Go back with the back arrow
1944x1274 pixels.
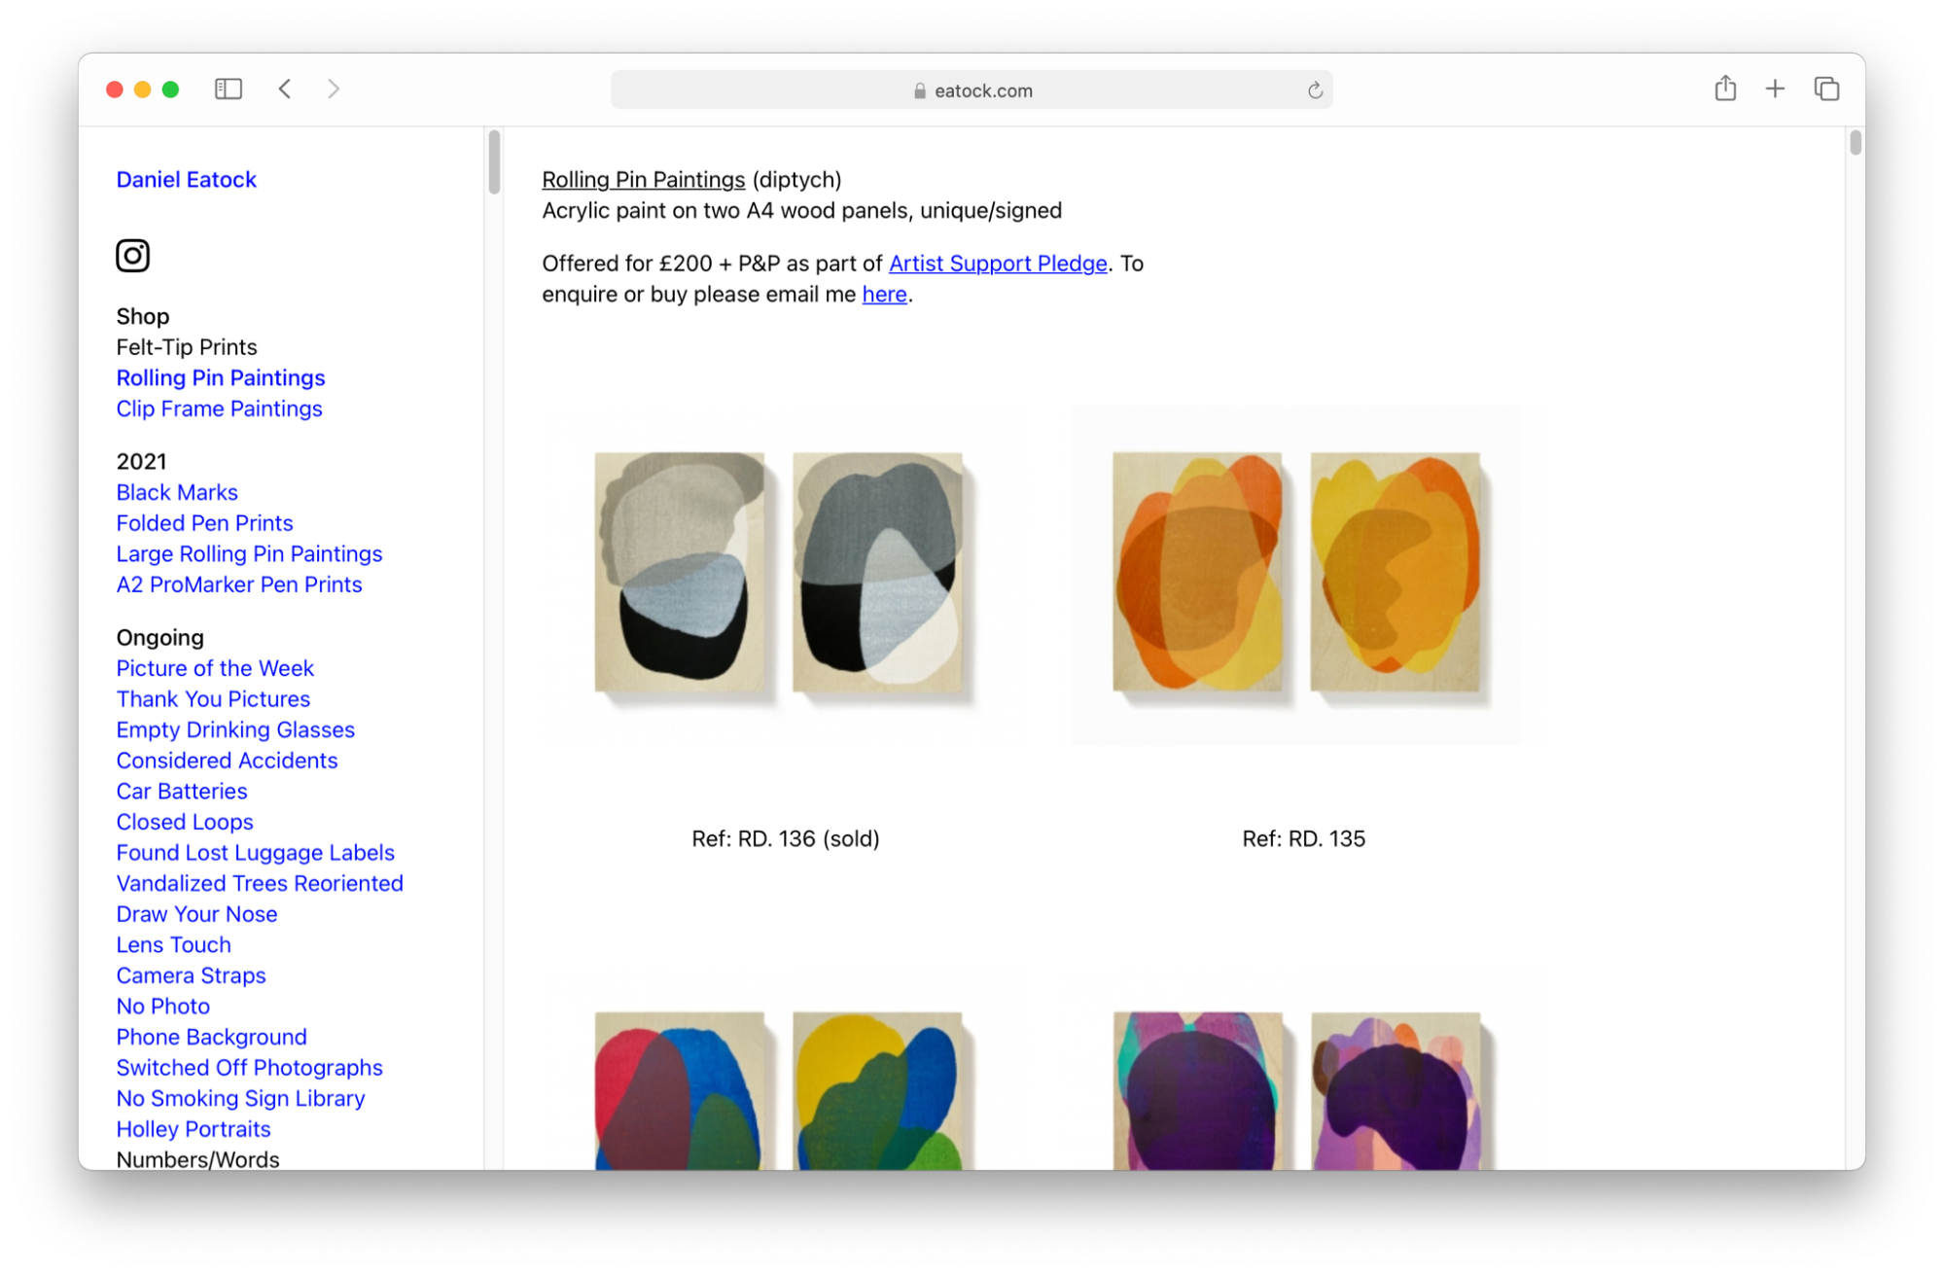coord(285,89)
